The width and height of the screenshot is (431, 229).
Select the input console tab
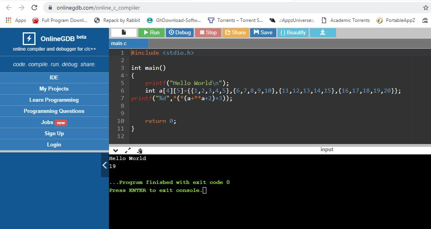pyautogui.click(x=327, y=150)
